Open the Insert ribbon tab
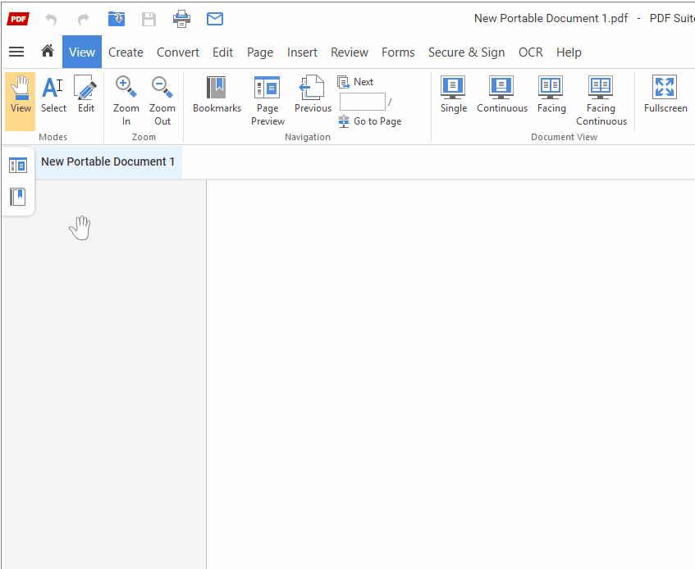695x569 pixels. point(302,52)
